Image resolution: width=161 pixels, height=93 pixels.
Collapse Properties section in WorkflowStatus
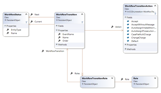[5, 26]
